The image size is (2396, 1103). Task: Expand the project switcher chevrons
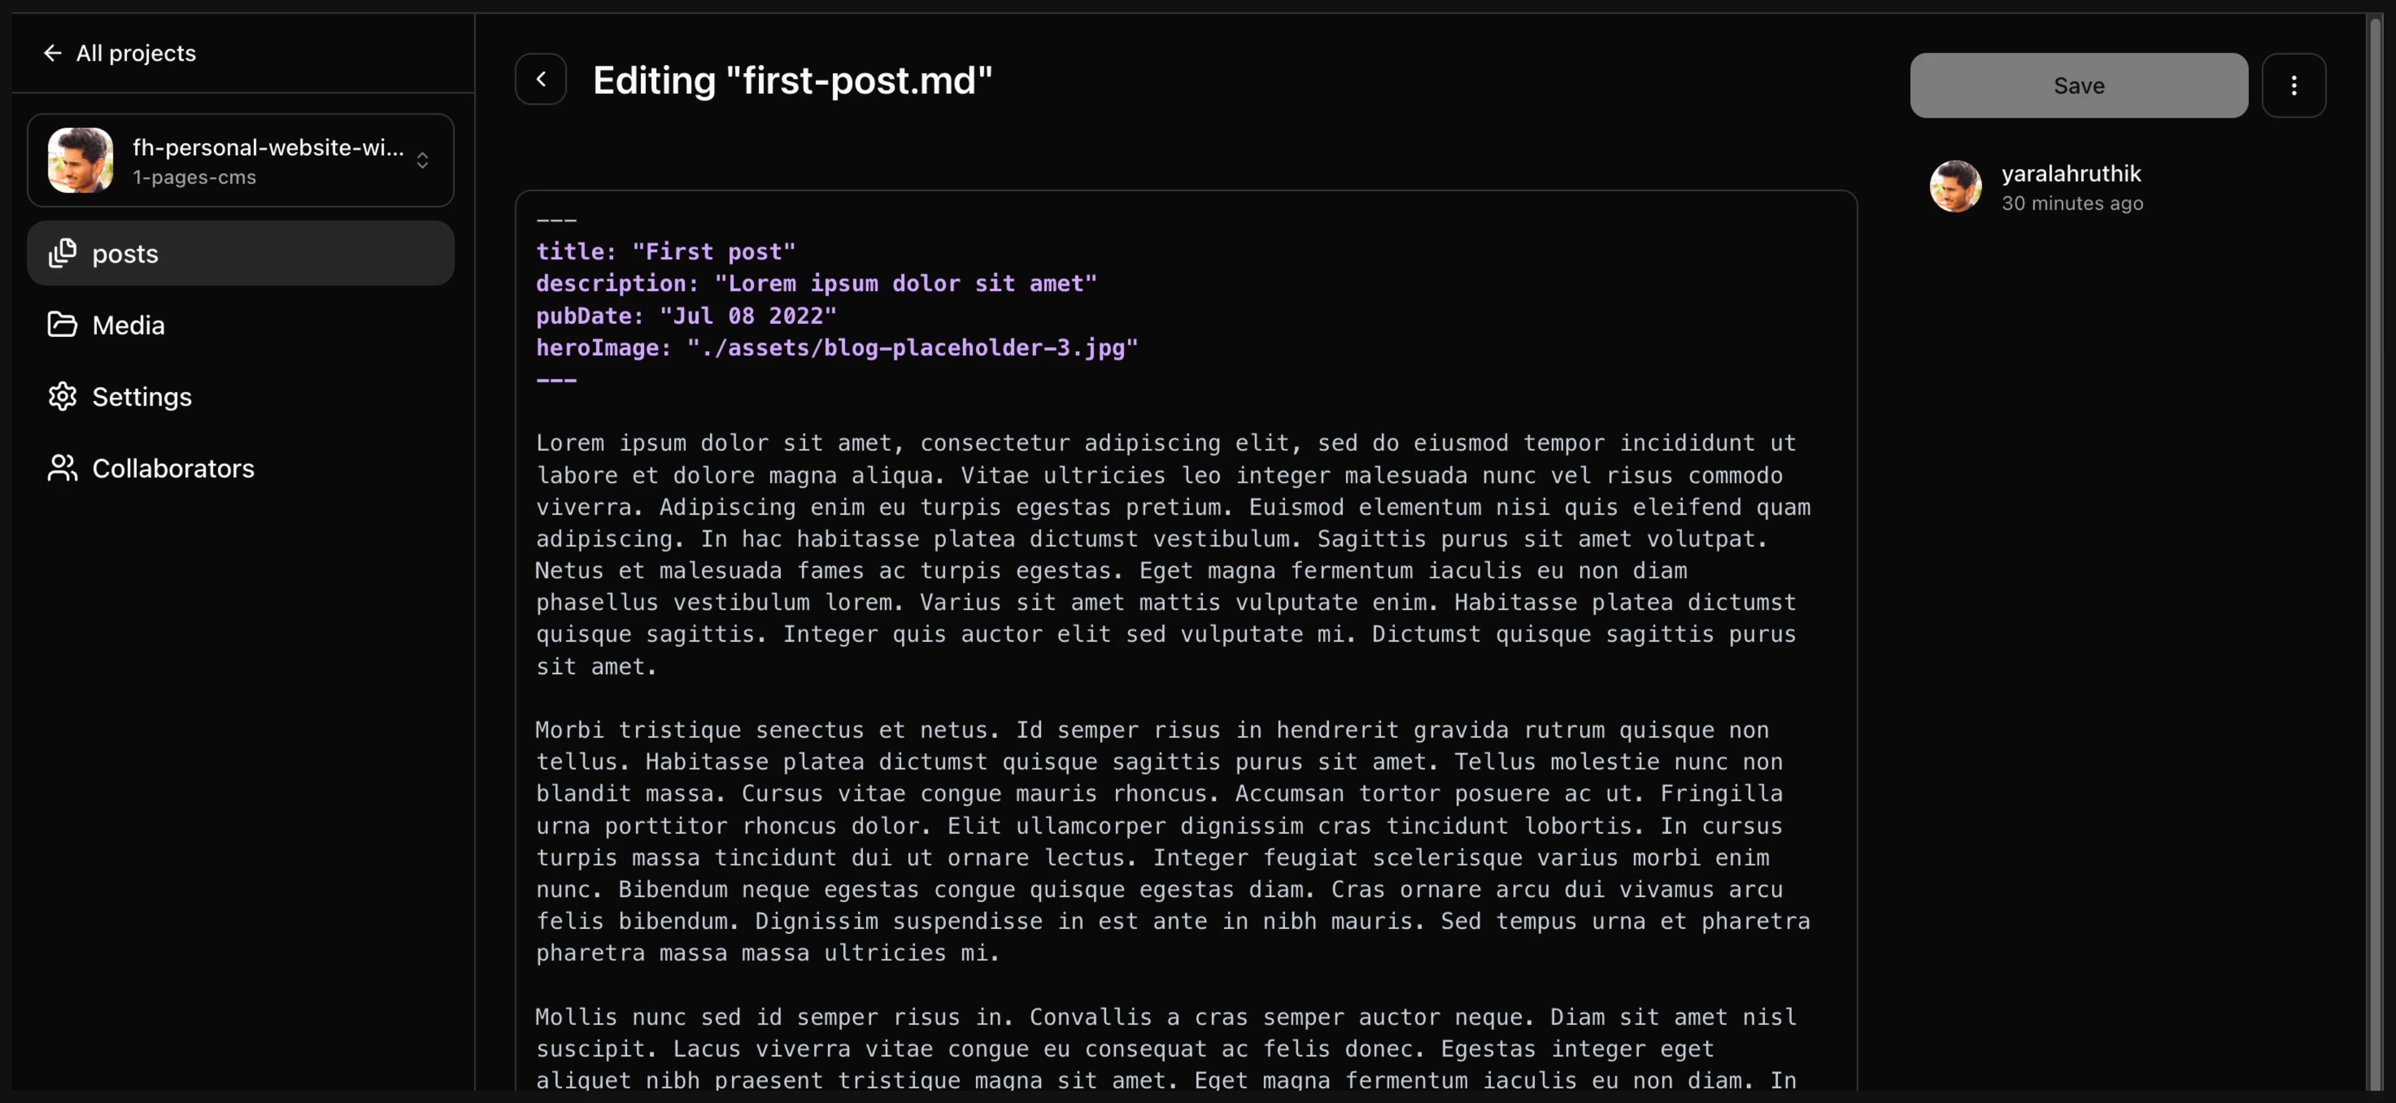pyautogui.click(x=422, y=161)
